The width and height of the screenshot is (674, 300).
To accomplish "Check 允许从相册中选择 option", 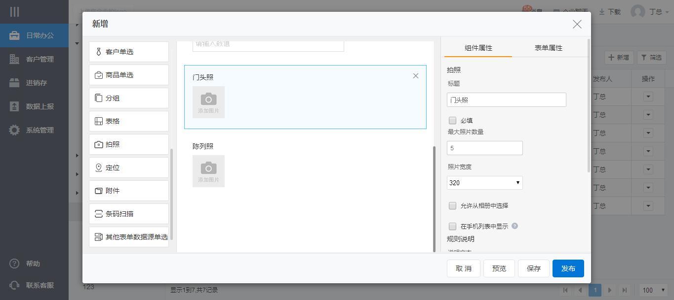I will [x=452, y=205].
